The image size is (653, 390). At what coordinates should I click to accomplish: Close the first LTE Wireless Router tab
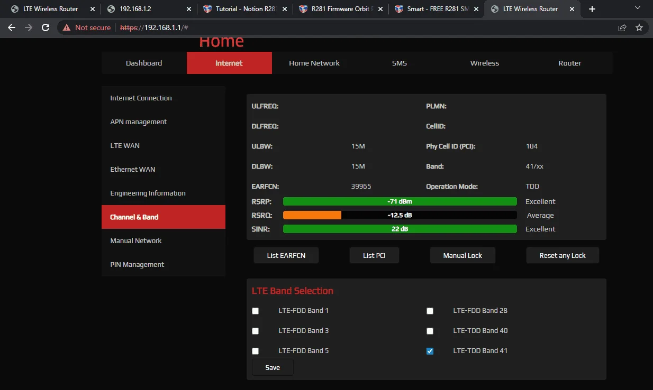pos(93,9)
